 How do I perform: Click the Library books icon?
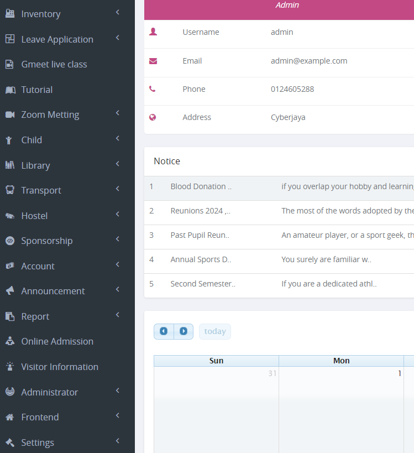click(x=10, y=165)
